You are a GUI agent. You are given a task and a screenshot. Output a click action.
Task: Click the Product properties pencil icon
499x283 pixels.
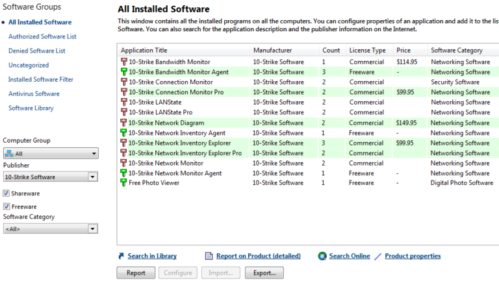pos(378,256)
